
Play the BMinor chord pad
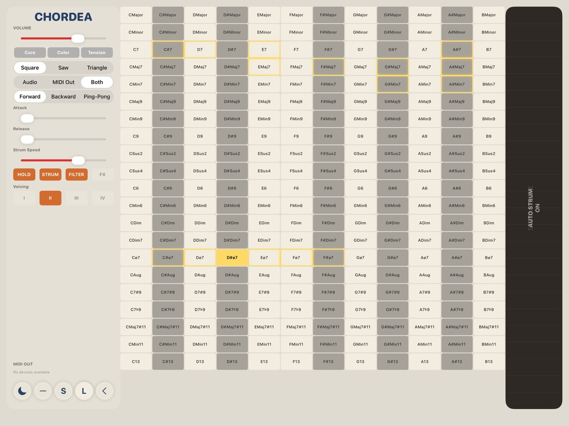coord(489,32)
